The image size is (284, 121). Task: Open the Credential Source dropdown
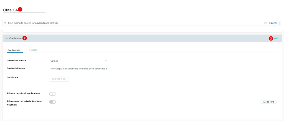[78, 61]
